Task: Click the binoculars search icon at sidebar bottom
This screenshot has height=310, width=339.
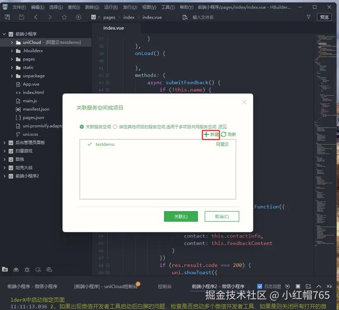Action: pyautogui.click(x=16, y=270)
